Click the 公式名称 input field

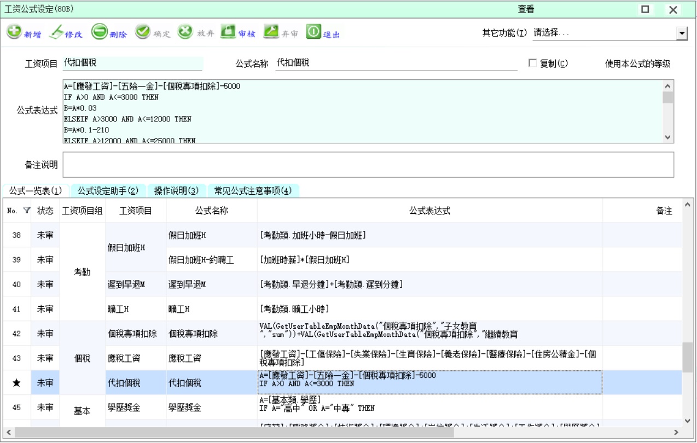[396, 63]
